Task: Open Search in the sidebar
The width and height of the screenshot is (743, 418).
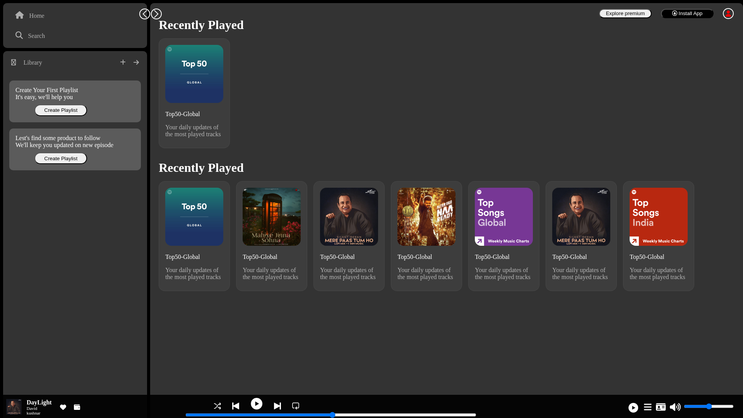Action: click(x=30, y=36)
